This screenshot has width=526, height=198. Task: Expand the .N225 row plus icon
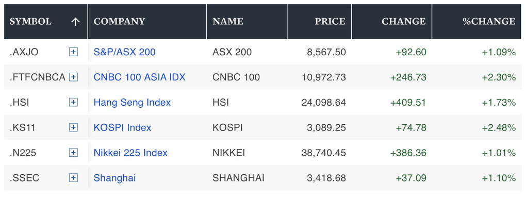73,153
